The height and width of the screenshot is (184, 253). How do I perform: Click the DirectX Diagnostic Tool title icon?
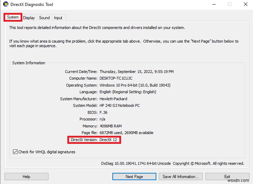(6, 4)
